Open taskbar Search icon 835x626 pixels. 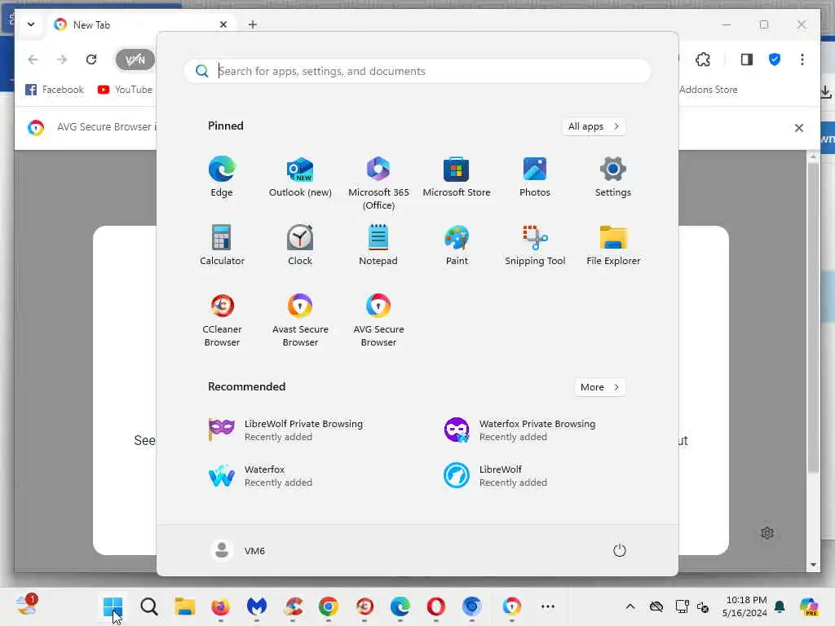pyautogui.click(x=149, y=606)
